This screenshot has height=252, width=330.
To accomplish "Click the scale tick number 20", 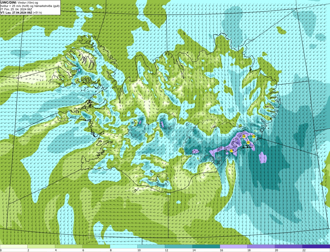I will pos(276,250).
